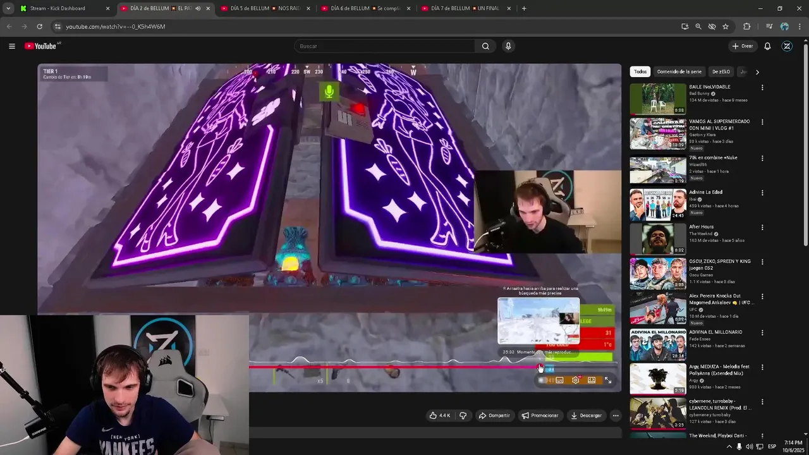The image size is (809, 455).
Task: Open ADIVINA EL MILLONARIO video thumbnail
Action: coord(657,344)
